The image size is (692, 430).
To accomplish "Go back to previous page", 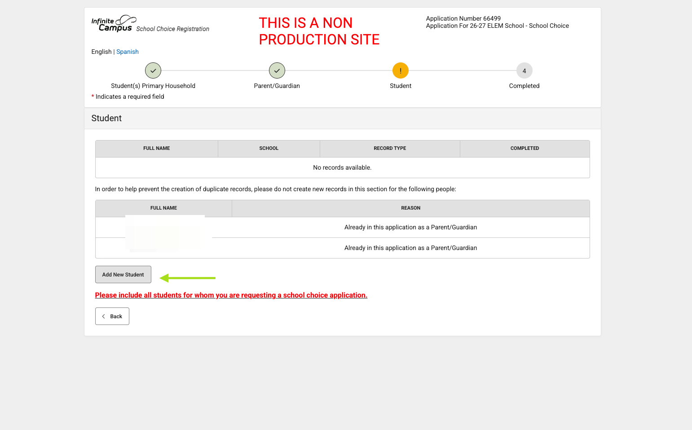I will tap(112, 316).
